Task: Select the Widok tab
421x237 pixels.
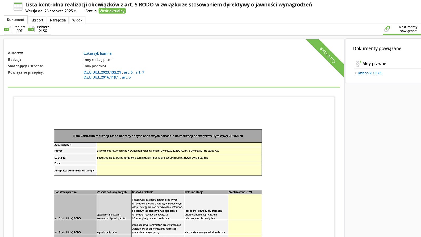Action: pyautogui.click(x=77, y=20)
